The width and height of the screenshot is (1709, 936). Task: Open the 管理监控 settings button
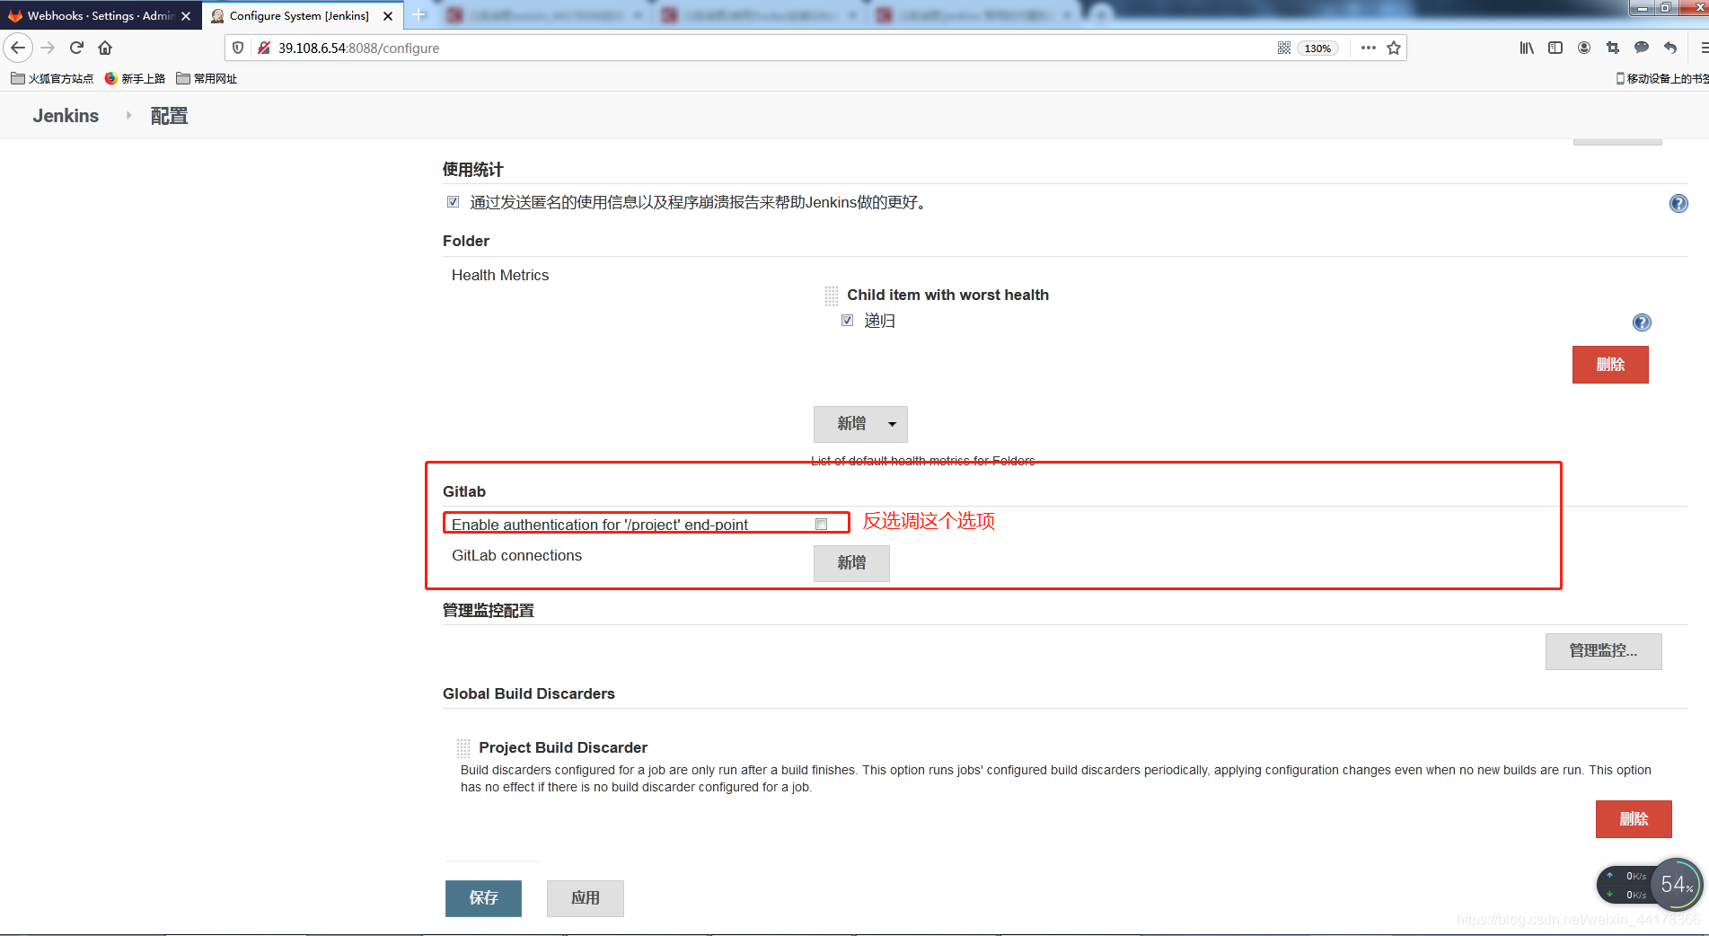(1603, 651)
